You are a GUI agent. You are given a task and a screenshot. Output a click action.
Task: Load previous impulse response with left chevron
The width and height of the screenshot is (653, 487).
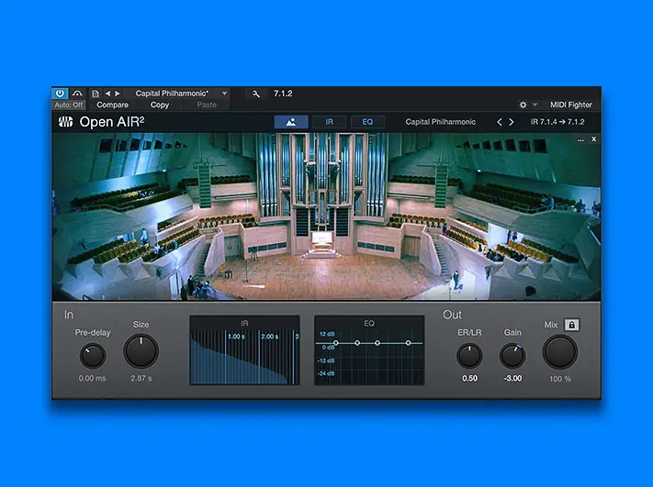(500, 122)
